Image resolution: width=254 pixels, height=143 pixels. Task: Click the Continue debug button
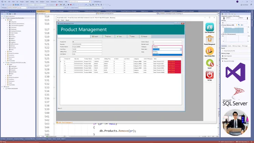[x=51, y=5]
